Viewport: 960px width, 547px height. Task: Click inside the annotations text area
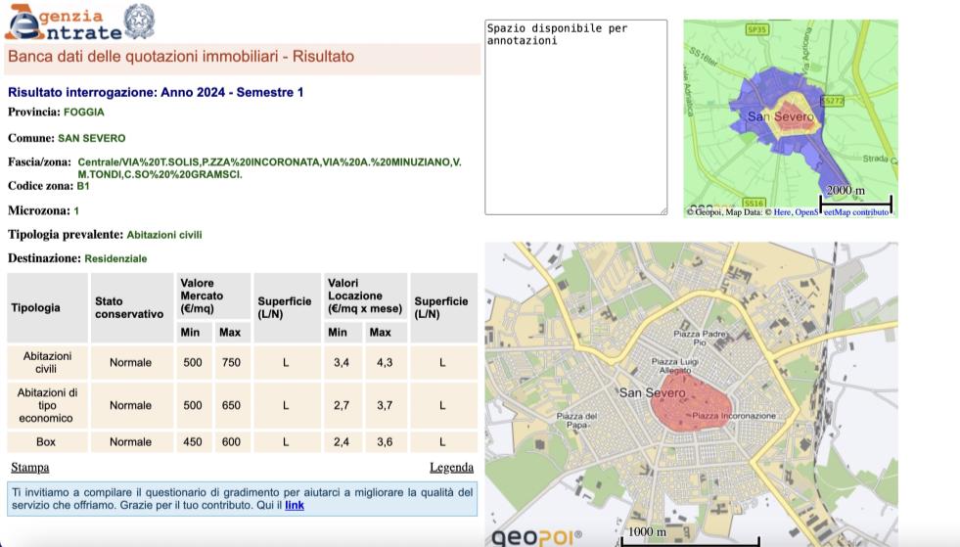[x=575, y=117]
